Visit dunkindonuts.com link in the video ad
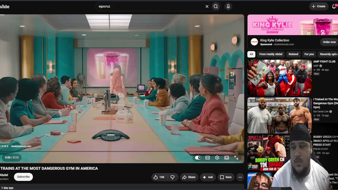 [x=21, y=146]
